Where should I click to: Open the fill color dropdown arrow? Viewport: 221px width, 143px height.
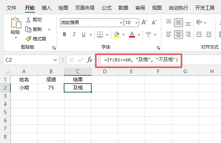(x=123, y=35)
